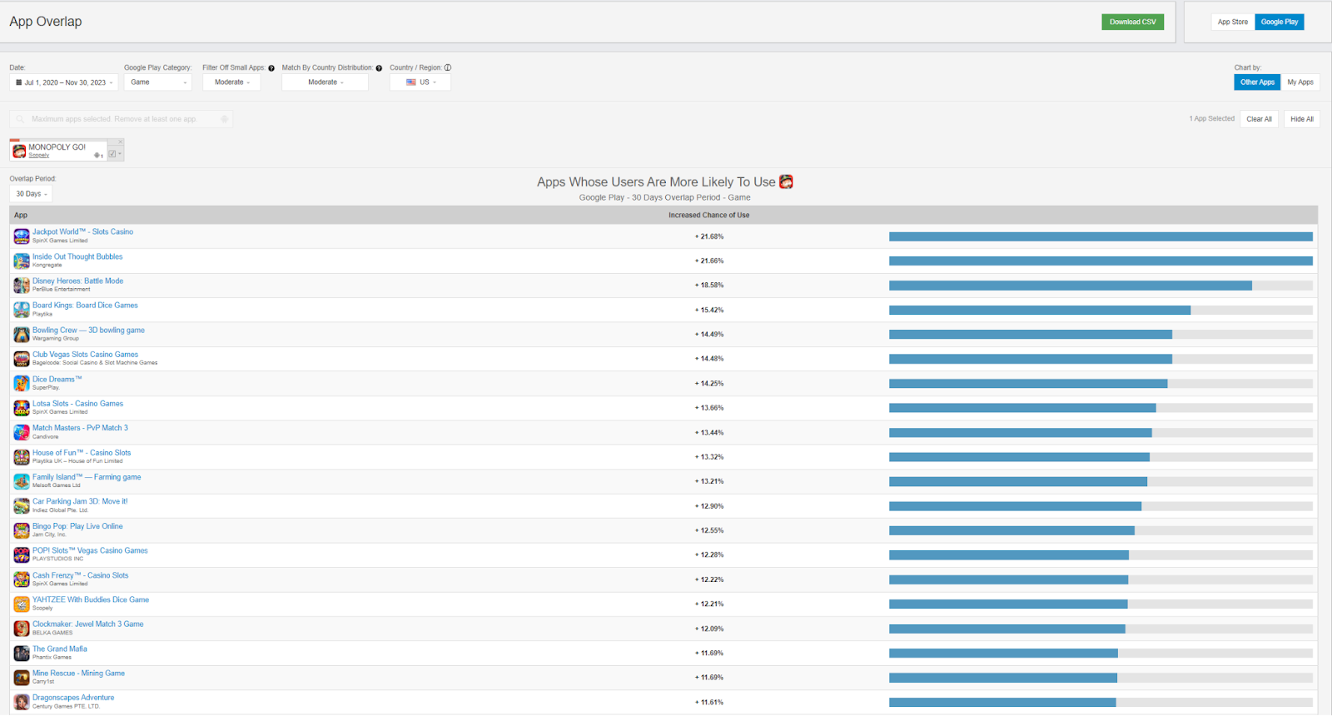1332x716 pixels.
Task: Remove the MONOPOLY GO! chip with its X
Action: [x=120, y=142]
